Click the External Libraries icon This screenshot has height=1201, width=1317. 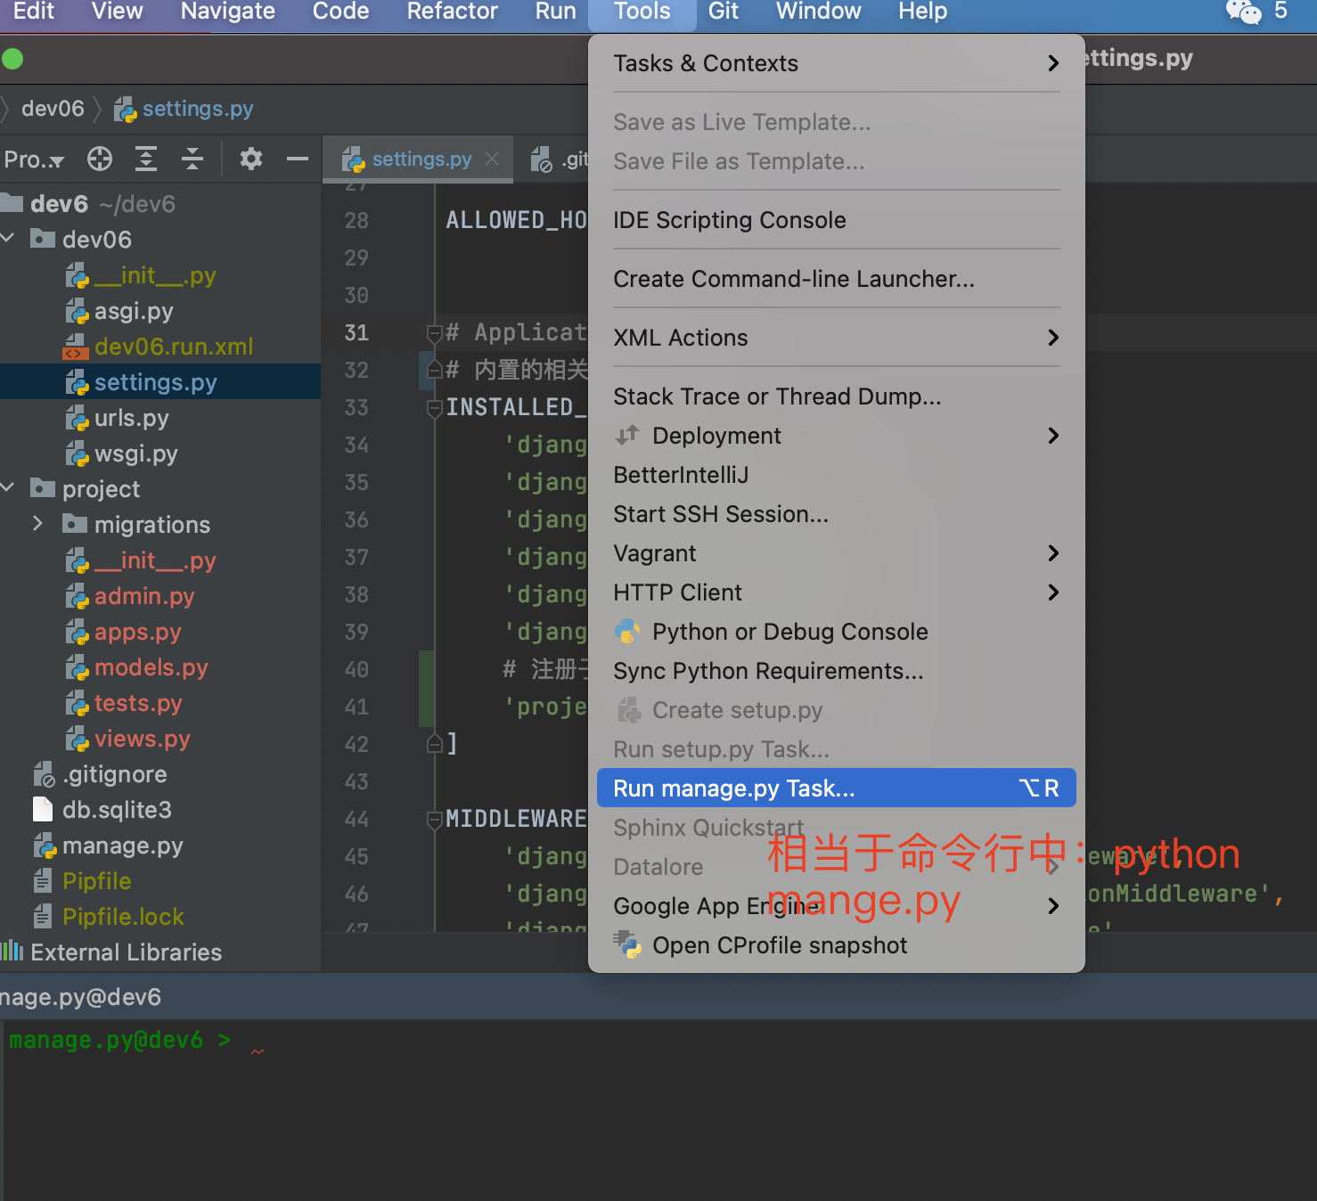pyautogui.click(x=12, y=952)
